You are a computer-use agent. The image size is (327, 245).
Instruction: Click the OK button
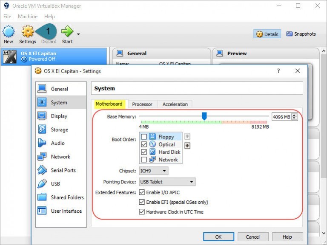point(218,237)
